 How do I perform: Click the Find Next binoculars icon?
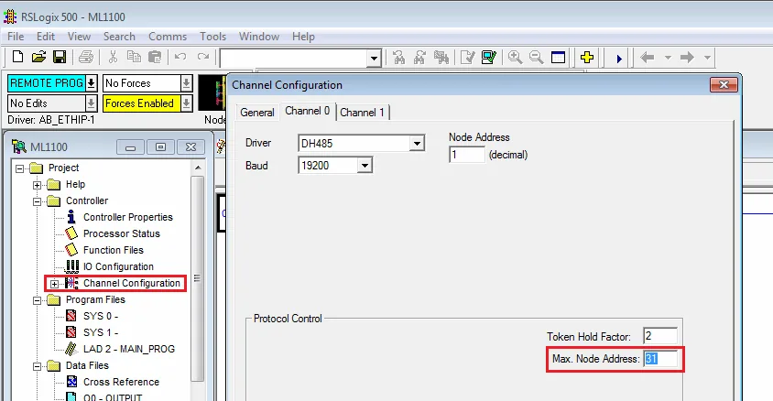tap(419, 58)
